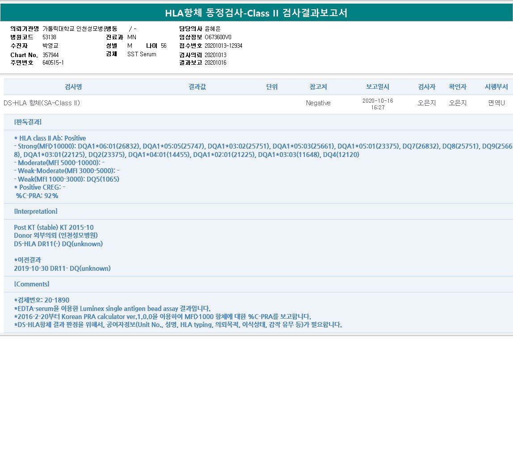Viewport: 513px width, 464px height.
Task: Select previous result 2019-10-30 DR11- DQ(unknown)
Action: coord(62,268)
